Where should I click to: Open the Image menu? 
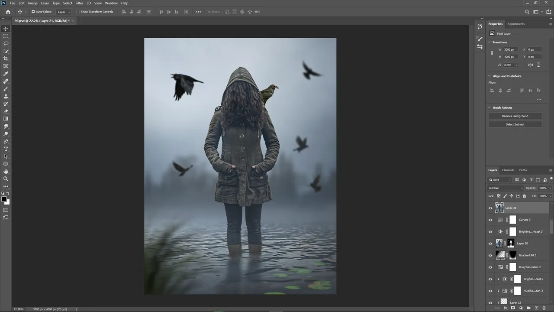(x=33, y=3)
